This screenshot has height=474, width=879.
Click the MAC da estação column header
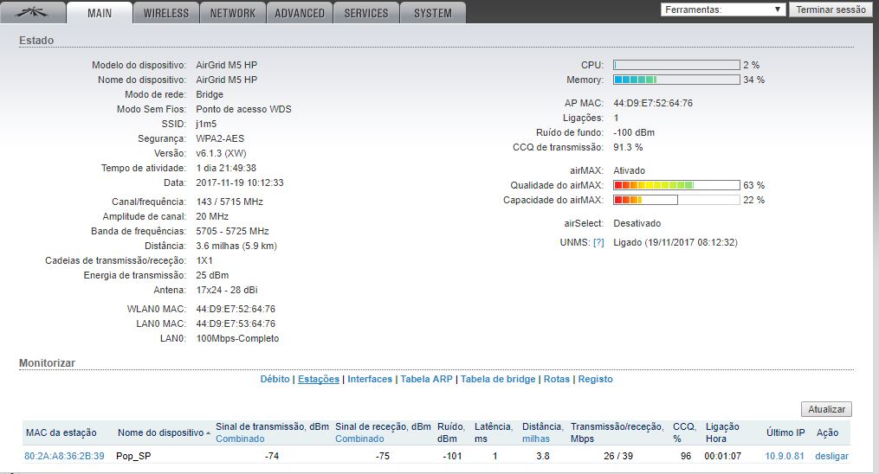61,432
